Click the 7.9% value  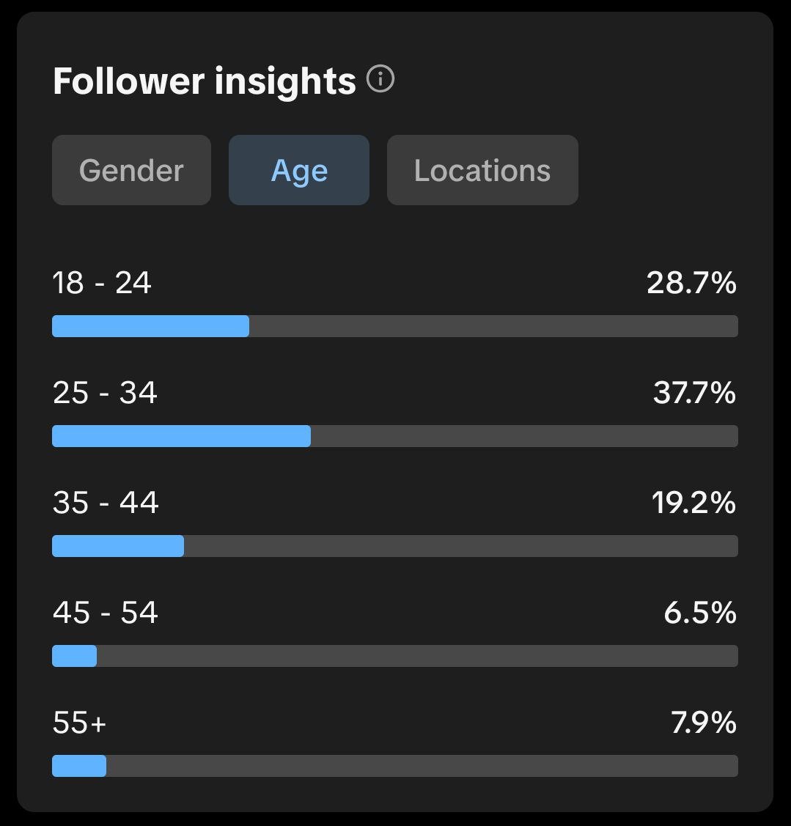pyautogui.click(x=703, y=723)
